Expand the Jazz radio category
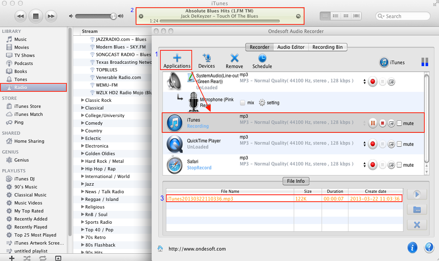The image size is (439, 261). tap(83, 184)
